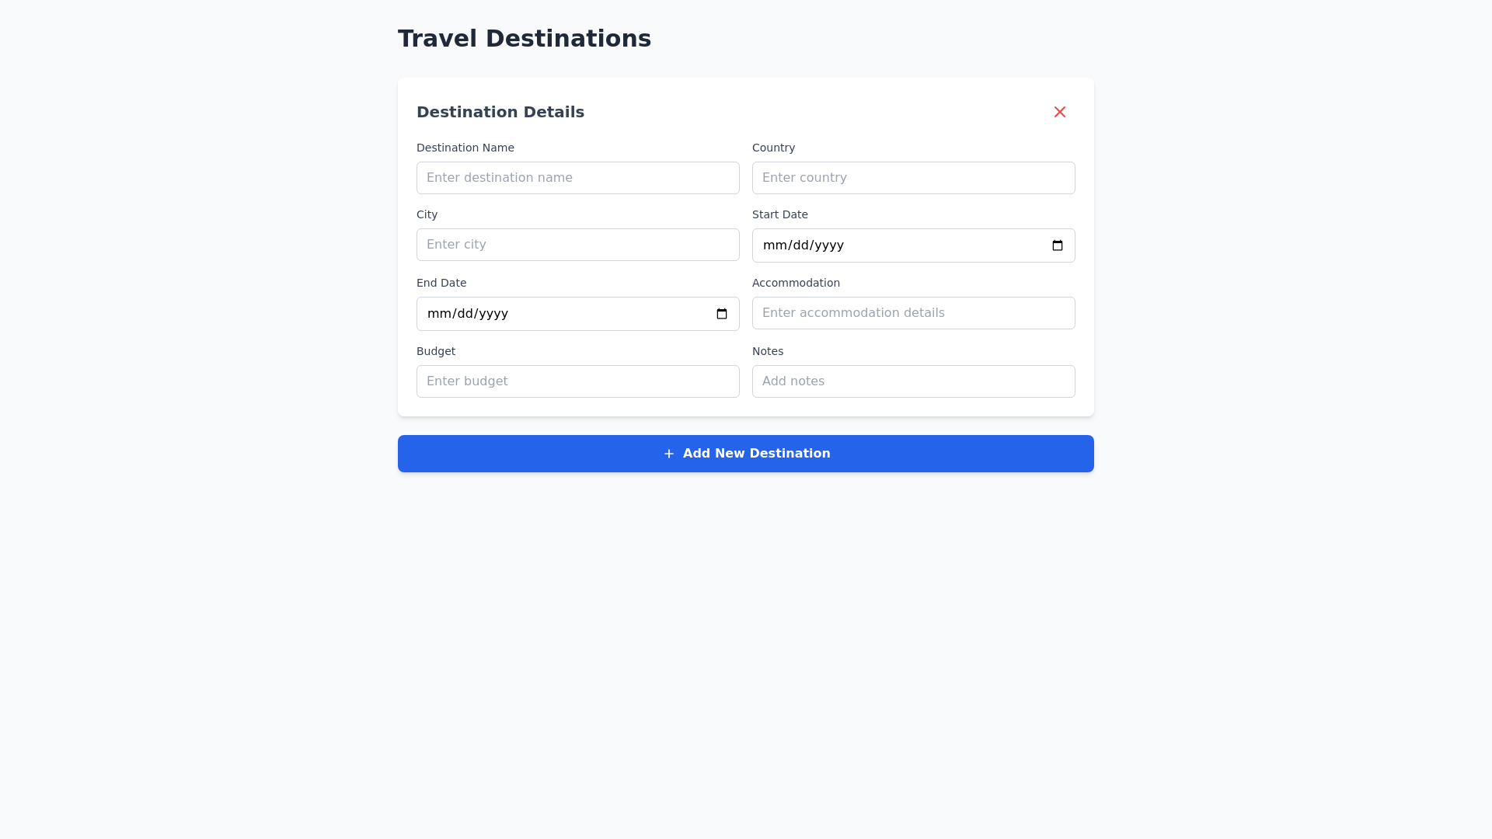Click the Destination Name label
Screen dimensions: 1492x839
tap(465, 148)
